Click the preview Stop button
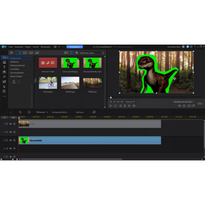205x205 pixels. pyautogui.click(x=115, y=106)
